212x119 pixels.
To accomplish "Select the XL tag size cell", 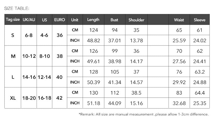I will click(x=13, y=98).
